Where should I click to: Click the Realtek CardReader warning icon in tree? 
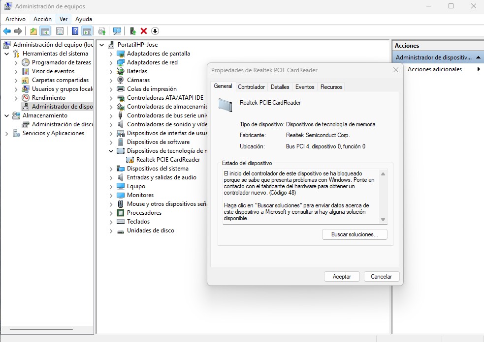click(x=130, y=160)
